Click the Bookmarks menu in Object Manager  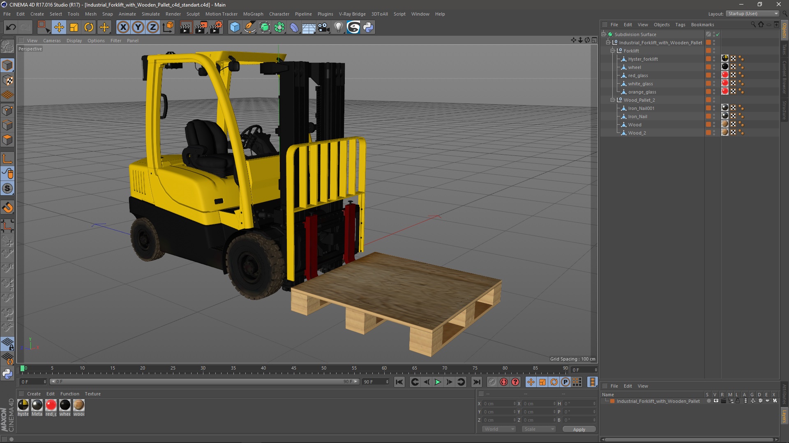(702, 25)
